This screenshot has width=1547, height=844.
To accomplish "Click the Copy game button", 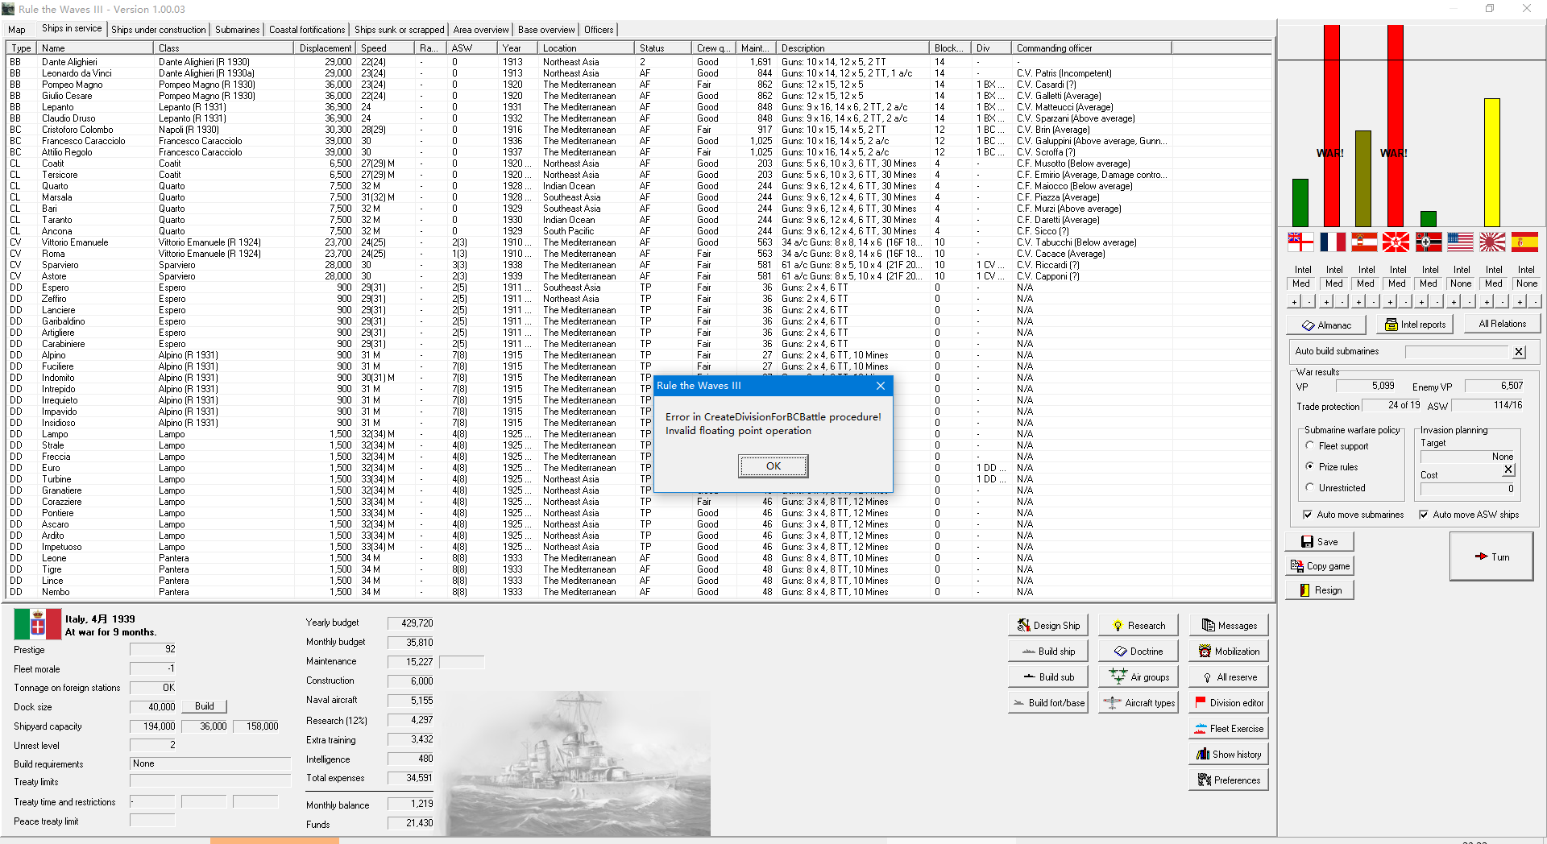I will (1319, 565).
